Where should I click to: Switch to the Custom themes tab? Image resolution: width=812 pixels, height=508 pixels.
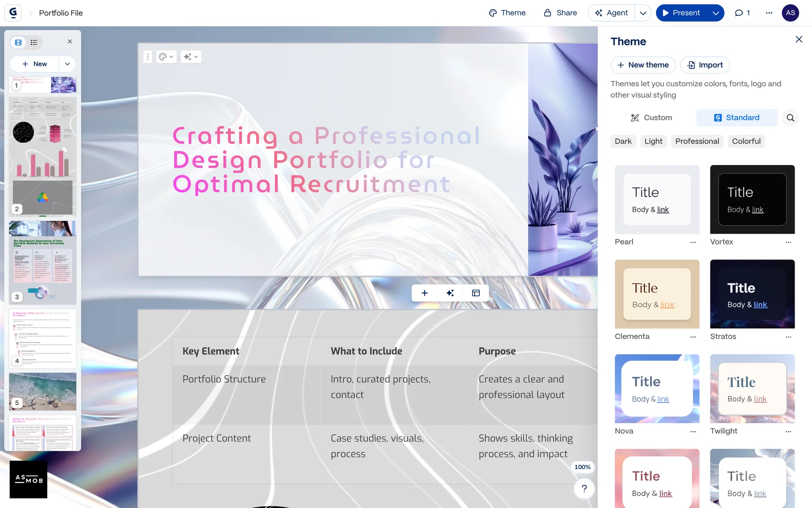[x=651, y=118]
